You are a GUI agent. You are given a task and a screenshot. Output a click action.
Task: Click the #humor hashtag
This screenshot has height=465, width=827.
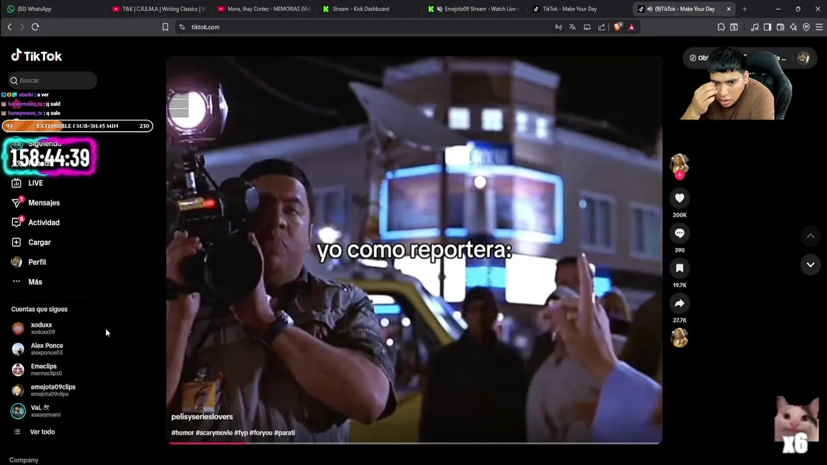pos(182,433)
